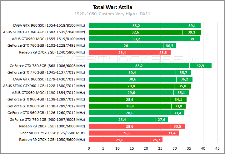Screen dimensions: 225x154
Task: Click the 20 tick on the x-axis
Action: click(x=146, y=148)
